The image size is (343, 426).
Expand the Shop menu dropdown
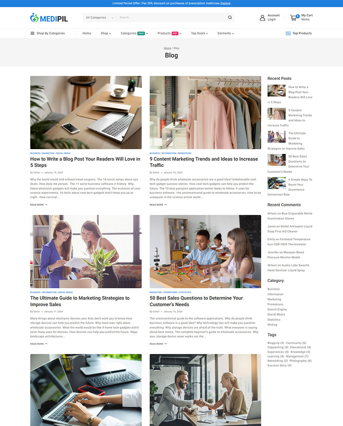pos(106,33)
